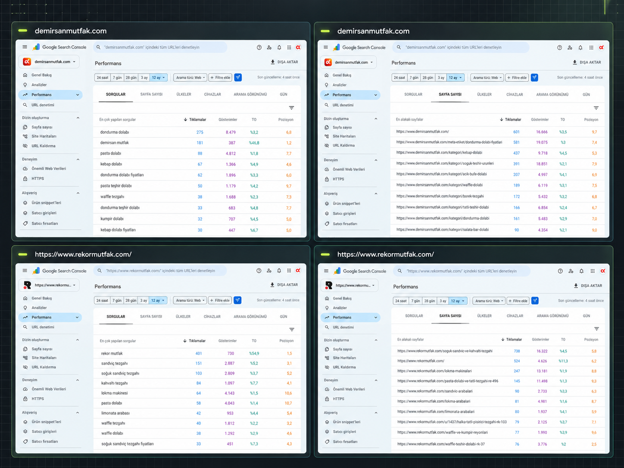Image resolution: width=624 pixels, height=468 pixels.
Task: Click URL denetimi search icon in rekormutfak queries panel
Action: click(25, 327)
